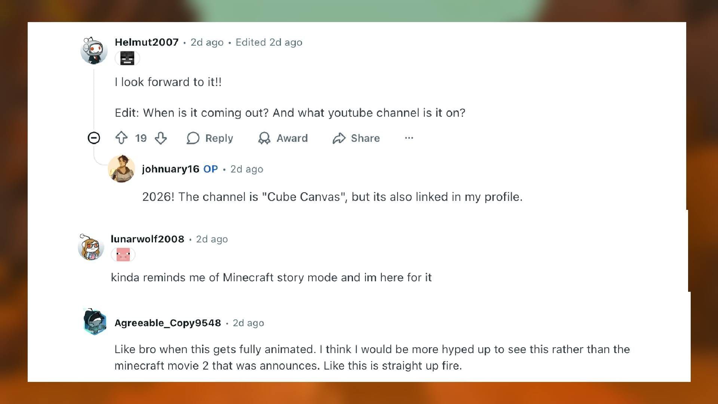Open lunarwolf2008's avatar profile
Viewport: 718px width, 404px height.
click(91, 247)
